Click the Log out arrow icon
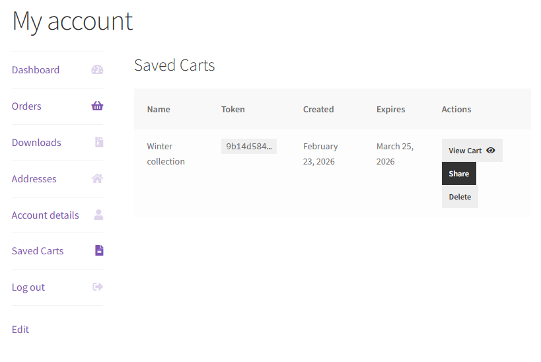 [x=98, y=287]
